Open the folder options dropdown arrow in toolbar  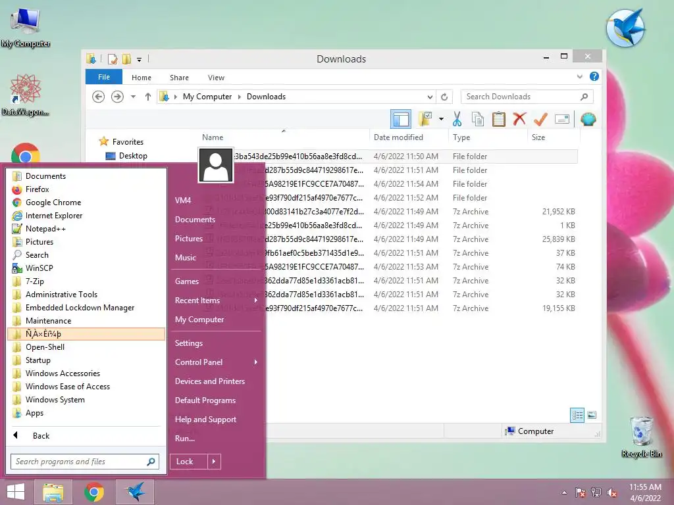click(x=441, y=119)
